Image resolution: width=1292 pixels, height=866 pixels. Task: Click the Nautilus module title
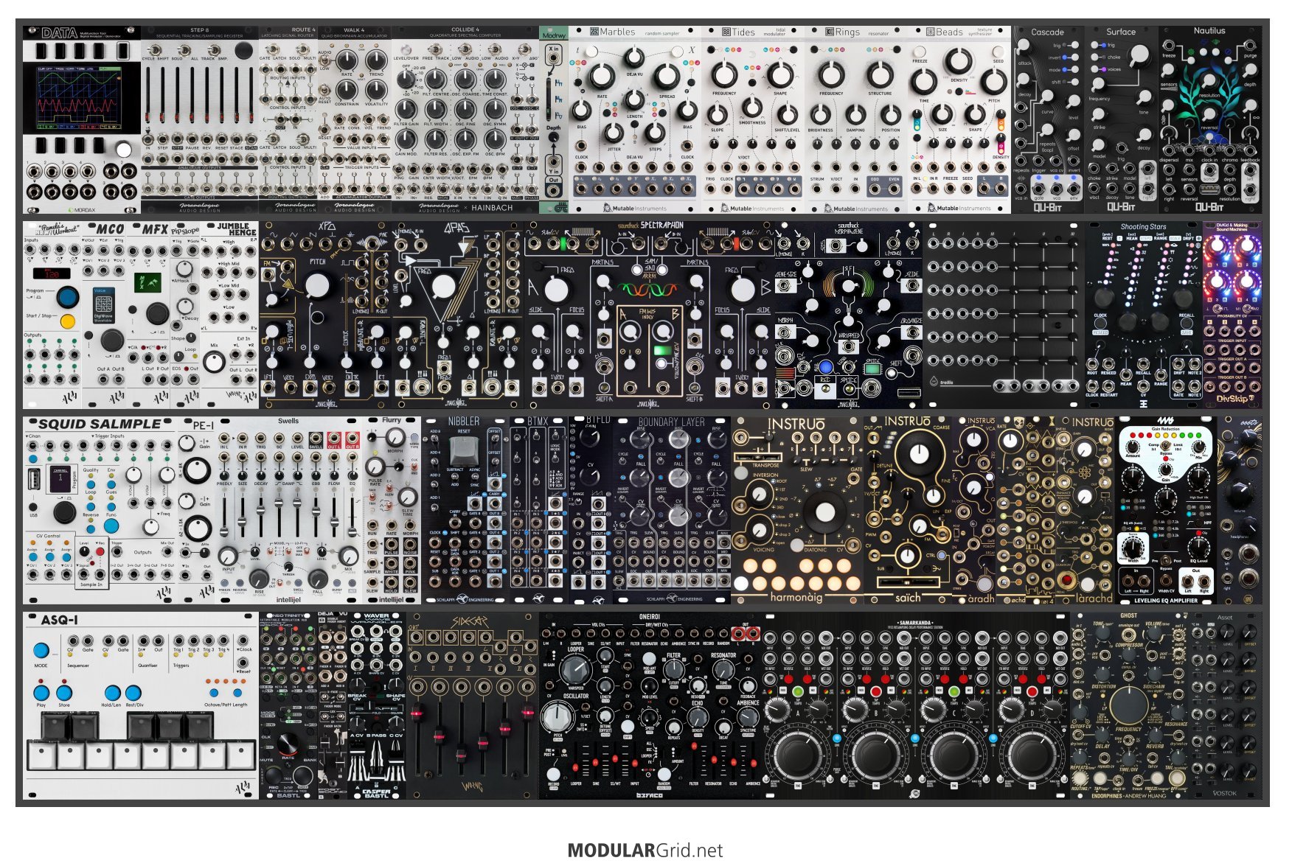pos(1209,31)
